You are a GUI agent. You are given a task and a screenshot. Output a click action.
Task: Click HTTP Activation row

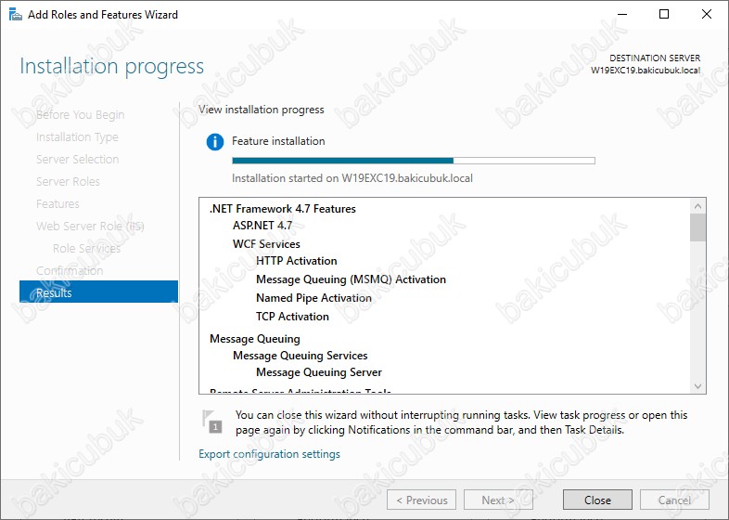click(297, 261)
